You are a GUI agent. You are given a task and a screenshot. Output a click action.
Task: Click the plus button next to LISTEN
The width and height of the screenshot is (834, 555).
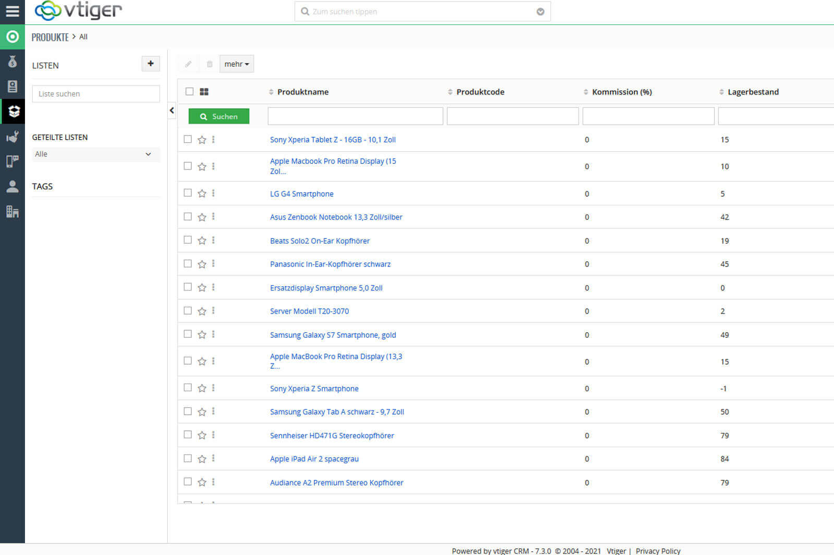151,64
